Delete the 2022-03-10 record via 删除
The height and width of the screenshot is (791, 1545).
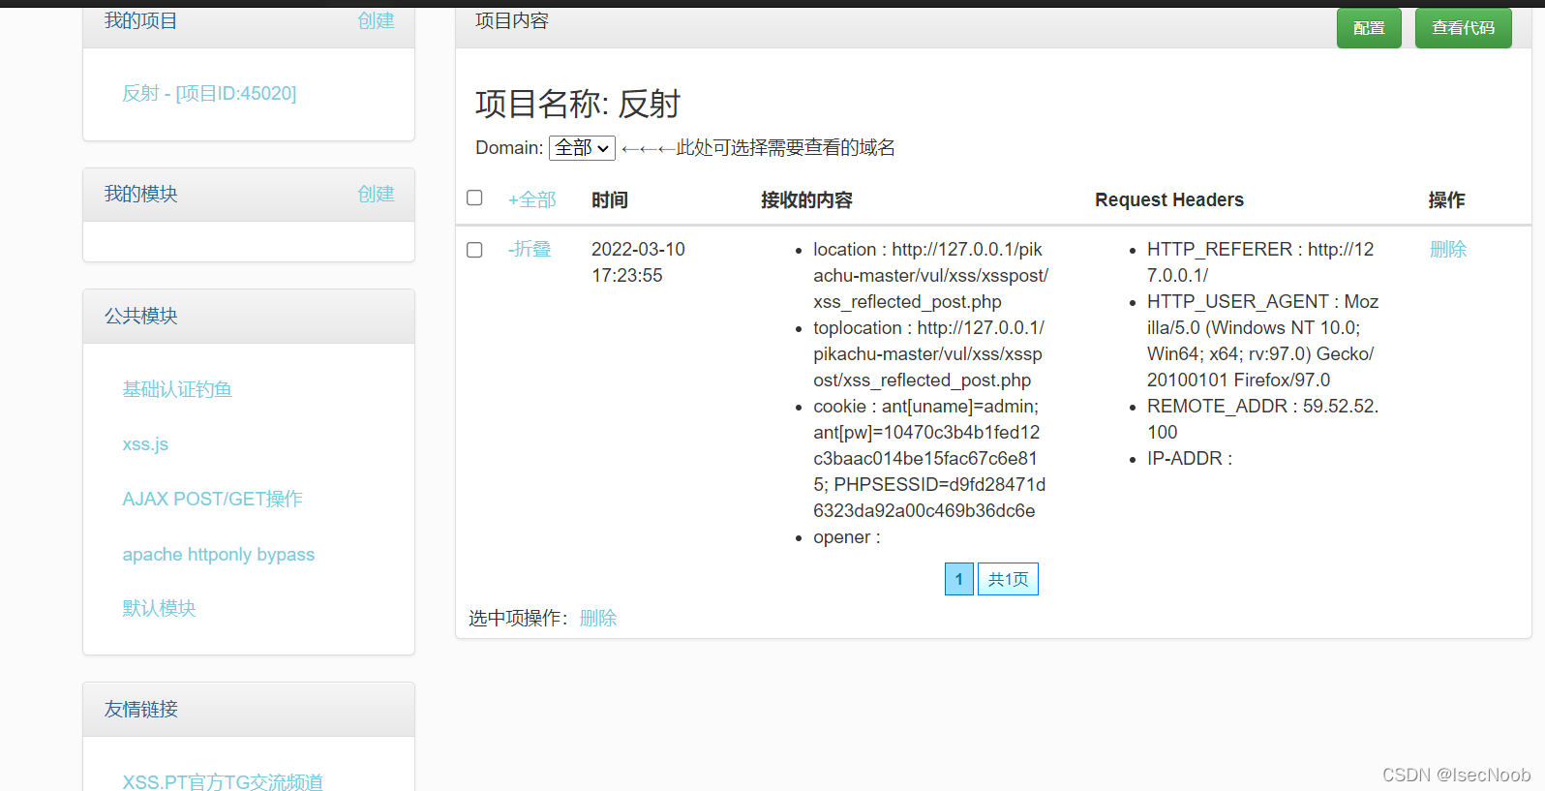click(1448, 249)
